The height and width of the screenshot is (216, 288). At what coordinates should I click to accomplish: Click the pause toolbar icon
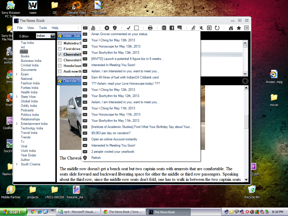point(209,28)
